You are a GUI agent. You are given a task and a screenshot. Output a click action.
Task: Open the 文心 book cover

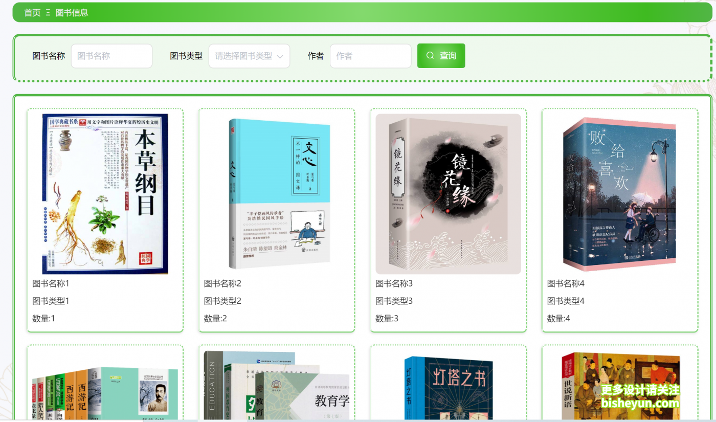(x=277, y=194)
